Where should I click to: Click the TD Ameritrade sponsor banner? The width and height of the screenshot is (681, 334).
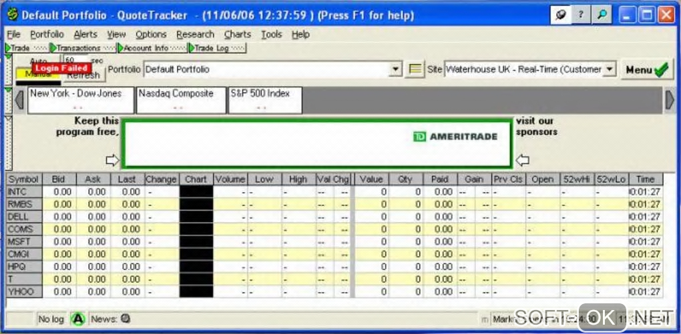(x=316, y=143)
